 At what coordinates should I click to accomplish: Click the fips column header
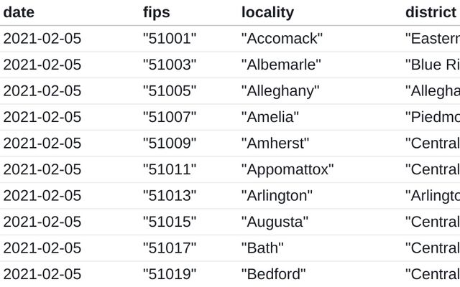click(x=155, y=13)
